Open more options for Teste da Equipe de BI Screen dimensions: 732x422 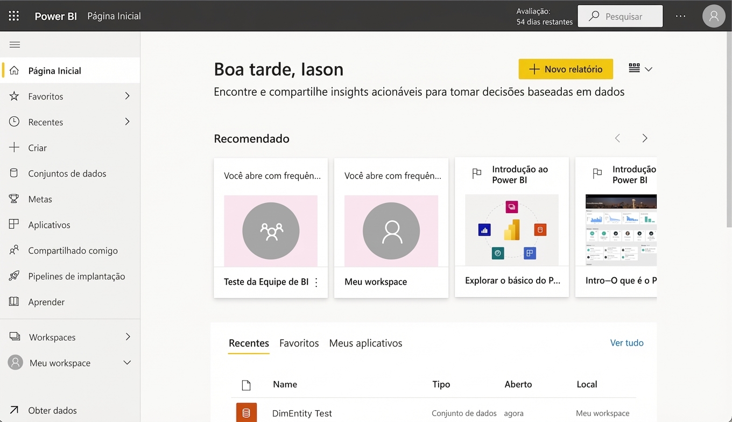[x=316, y=282]
